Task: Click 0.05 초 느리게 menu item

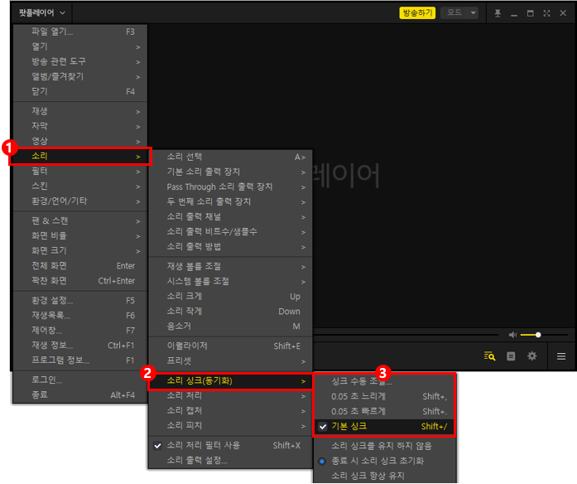Action: (x=385, y=397)
